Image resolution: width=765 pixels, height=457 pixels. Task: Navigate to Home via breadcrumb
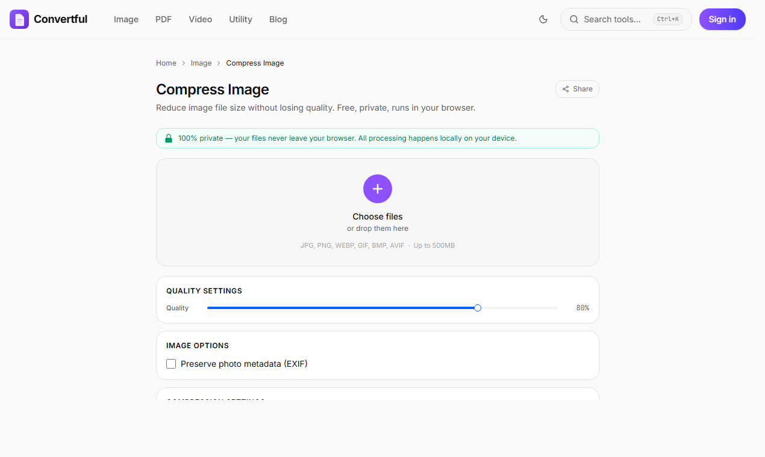click(166, 63)
